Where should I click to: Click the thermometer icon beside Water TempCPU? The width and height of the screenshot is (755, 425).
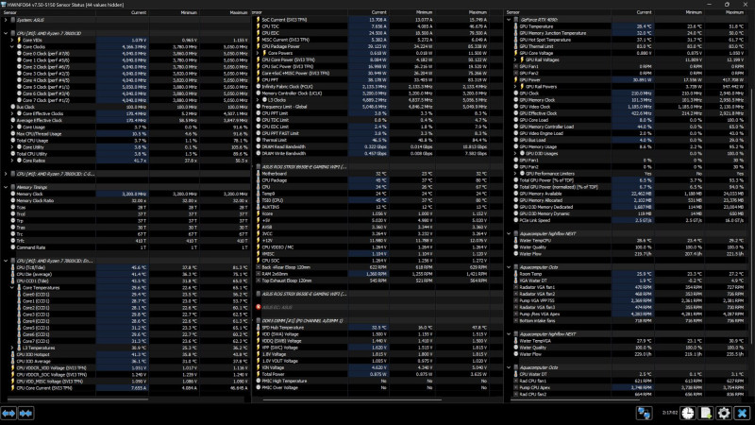515,241
